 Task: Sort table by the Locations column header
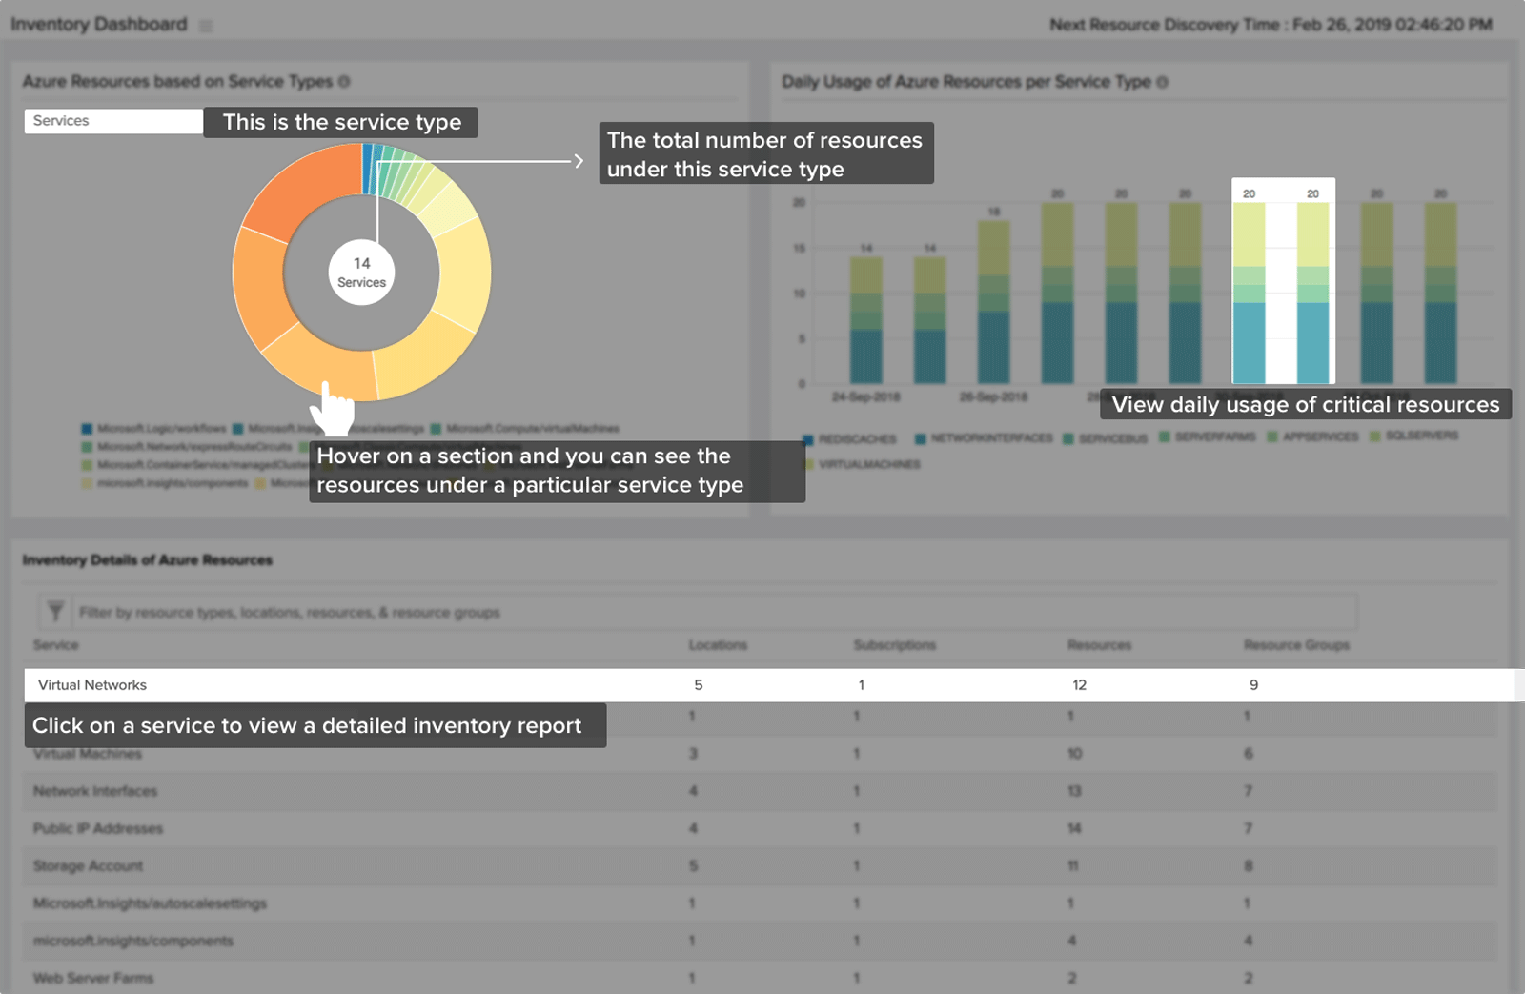(718, 645)
